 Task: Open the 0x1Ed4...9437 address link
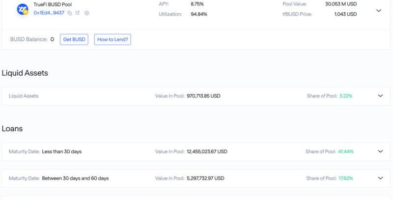(x=49, y=13)
